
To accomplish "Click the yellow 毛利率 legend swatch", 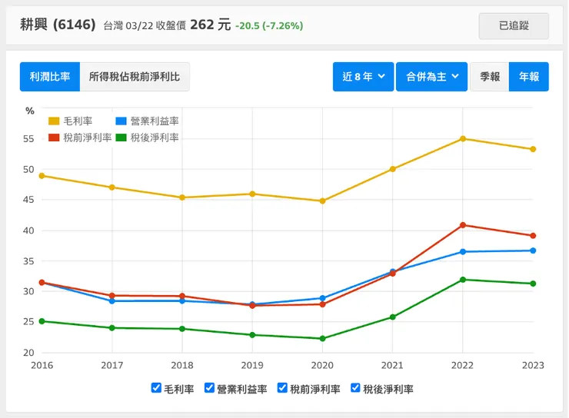I will pos(54,121).
